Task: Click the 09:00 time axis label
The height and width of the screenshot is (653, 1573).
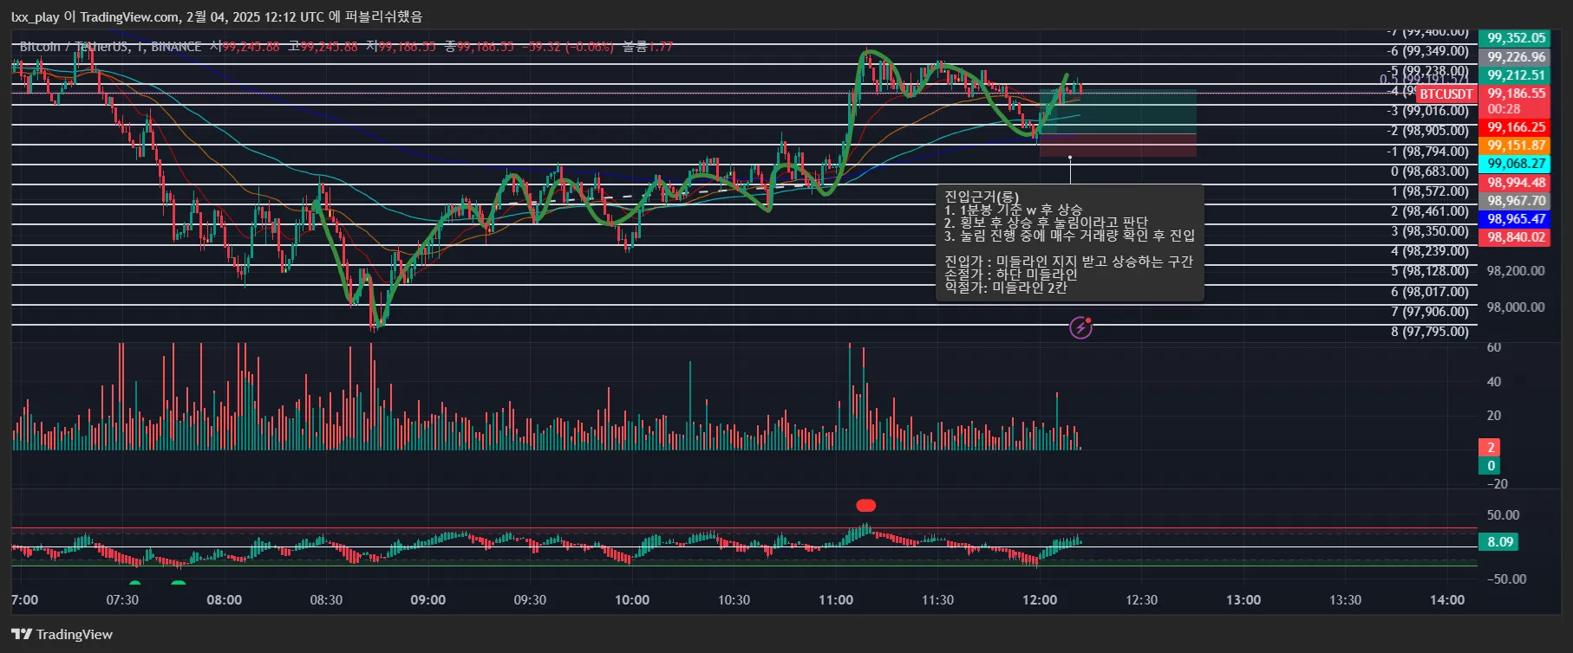Action: pyautogui.click(x=428, y=600)
